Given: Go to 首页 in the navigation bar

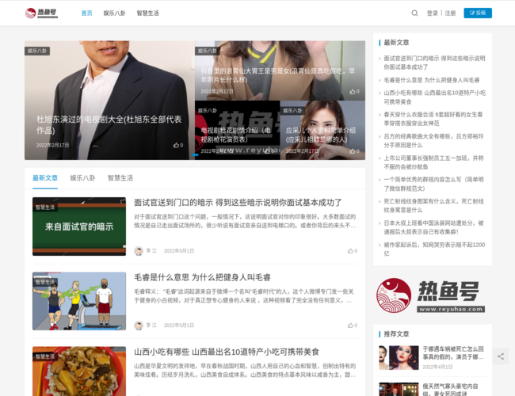Looking at the screenshot, I should coord(86,13).
